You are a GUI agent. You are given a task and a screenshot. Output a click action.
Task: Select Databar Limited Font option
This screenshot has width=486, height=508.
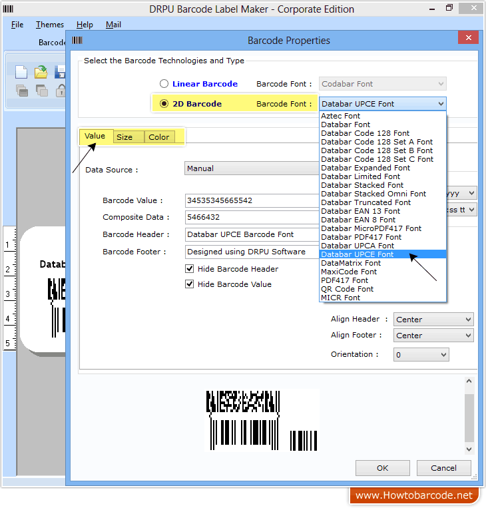(x=383, y=176)
